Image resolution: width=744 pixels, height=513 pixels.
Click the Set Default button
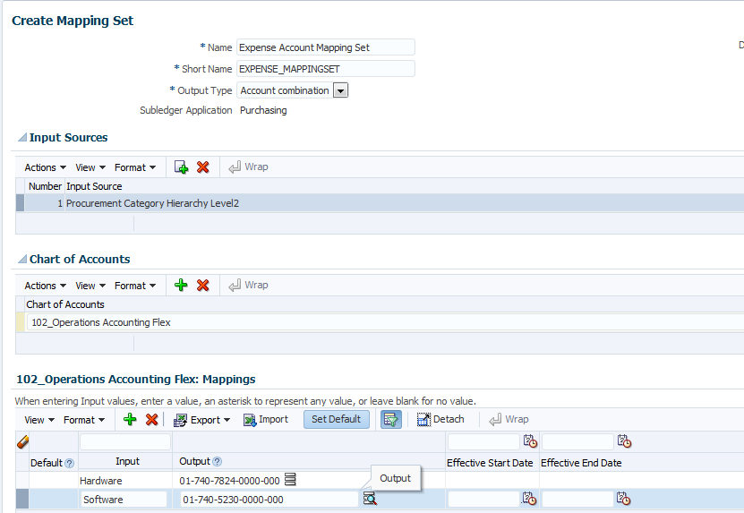point(337,420)
